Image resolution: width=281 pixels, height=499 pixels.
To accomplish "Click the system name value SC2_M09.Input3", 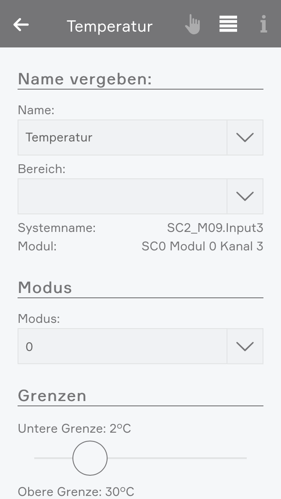I will (x=215, y=228).
